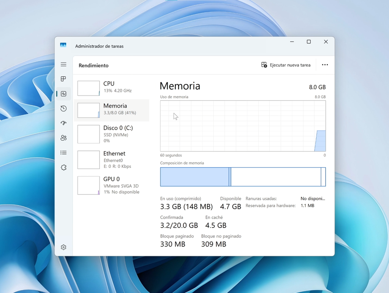Click the Disco 0 mini graph thumbnail

click(89, 134)
